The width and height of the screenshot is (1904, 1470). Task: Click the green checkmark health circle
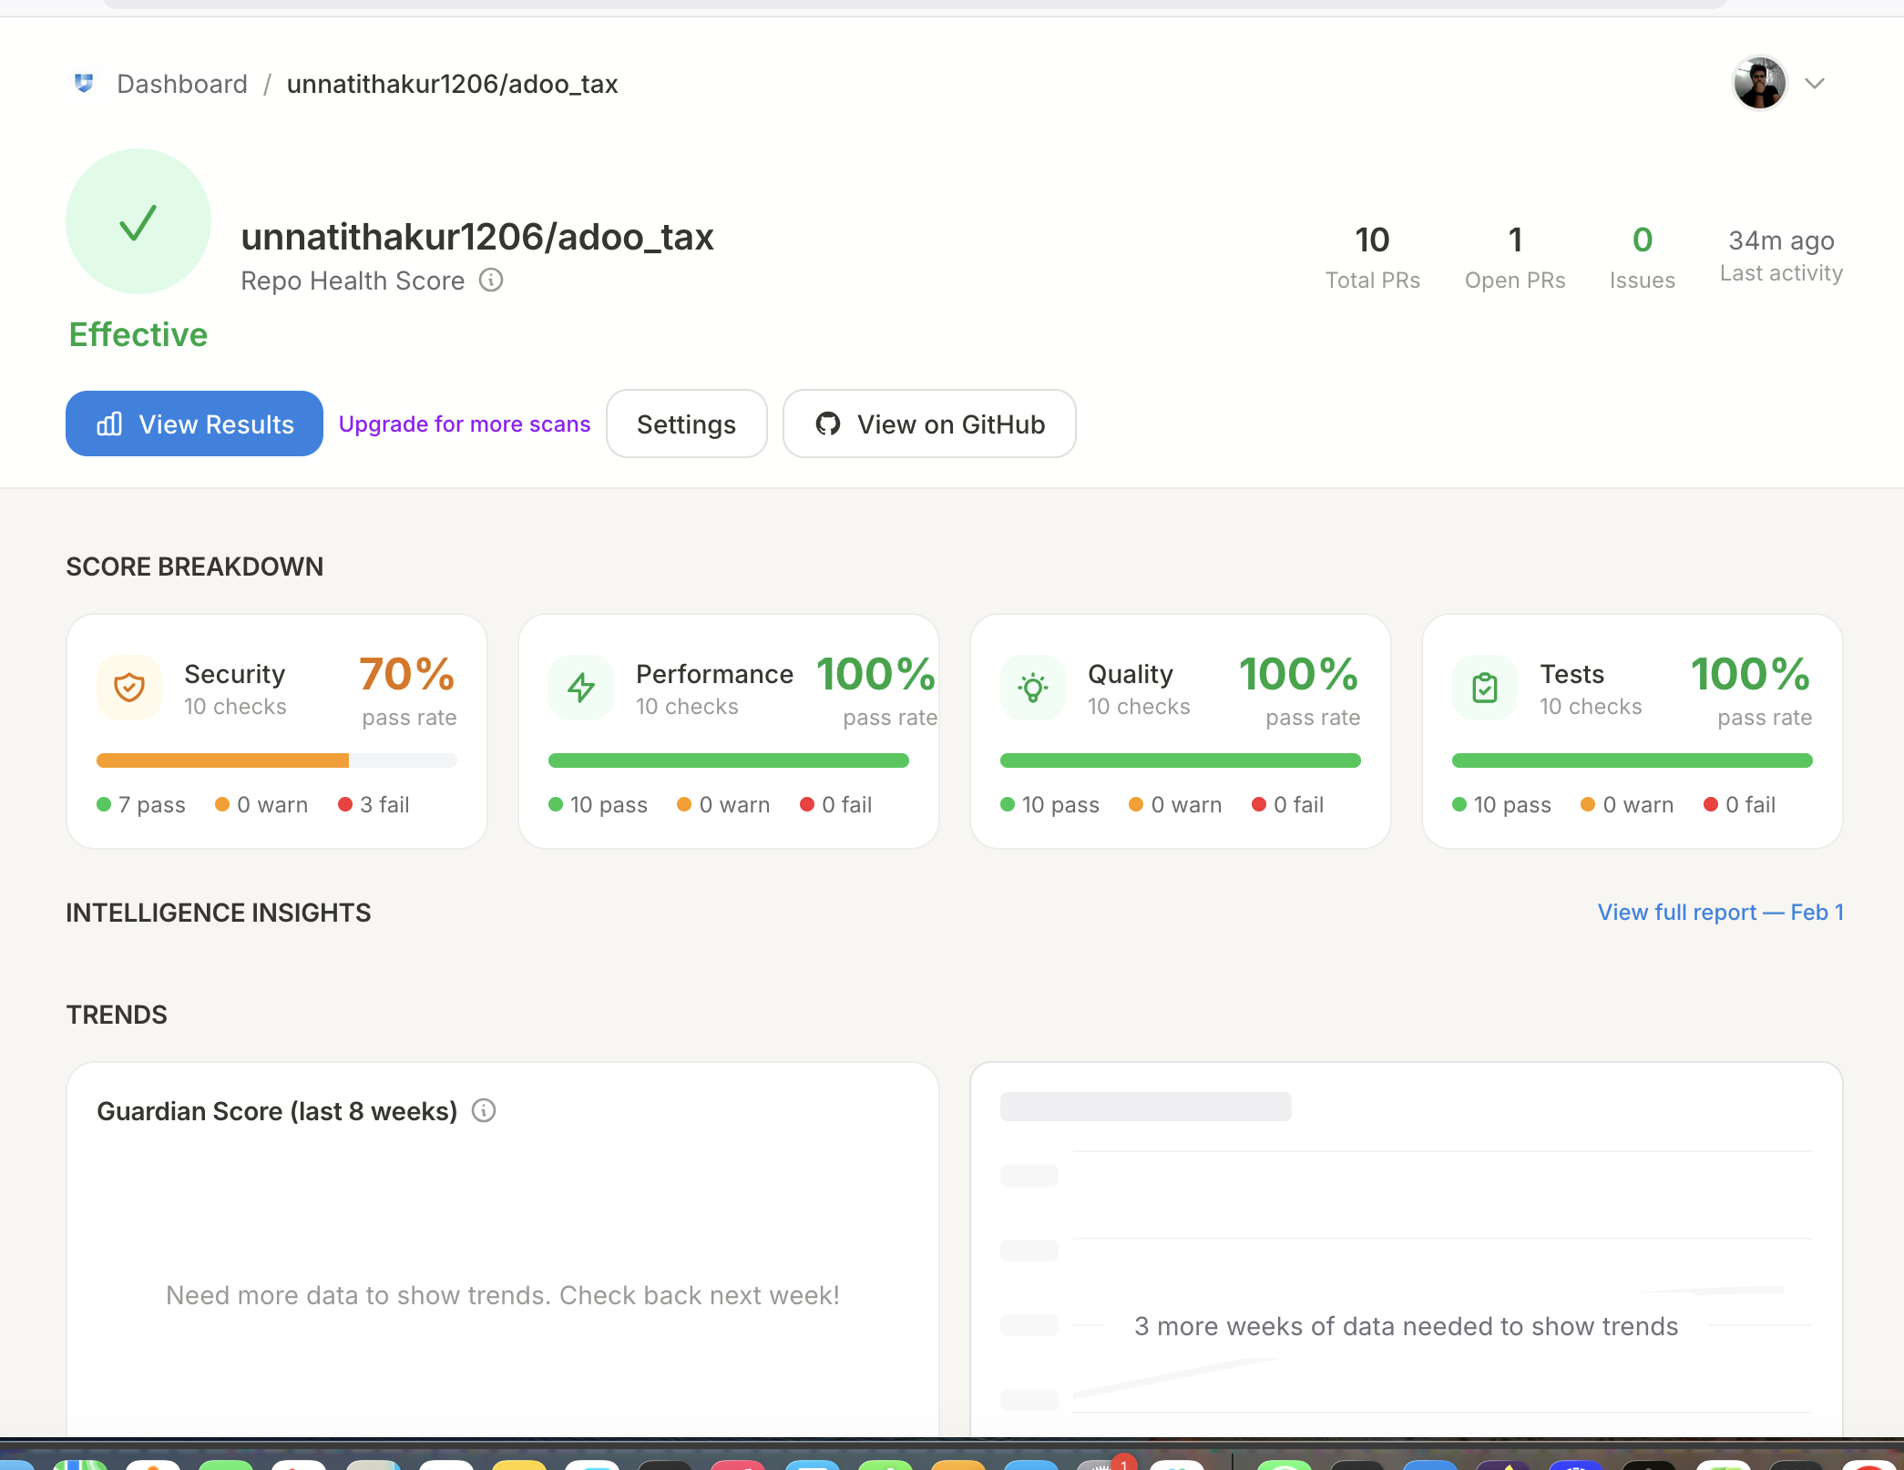point(138,221)
